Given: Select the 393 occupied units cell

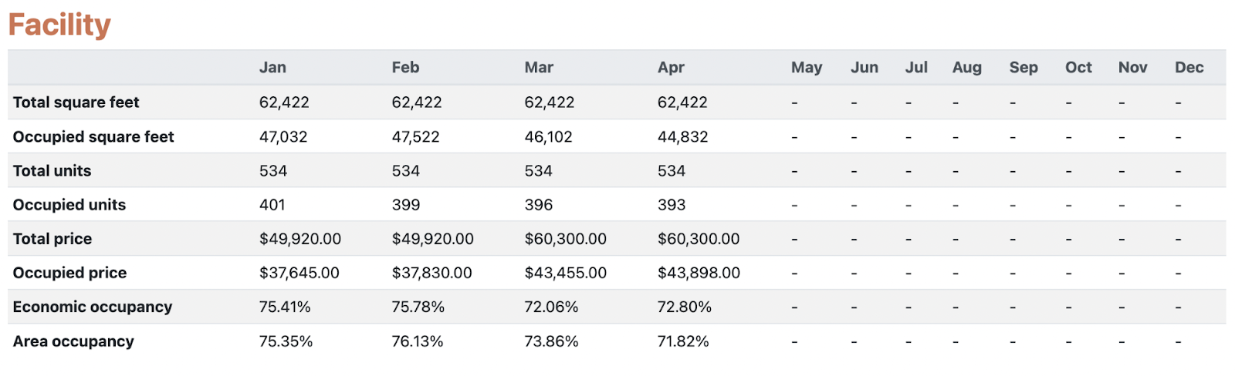Looking at the screenshot, I should 672,205.
